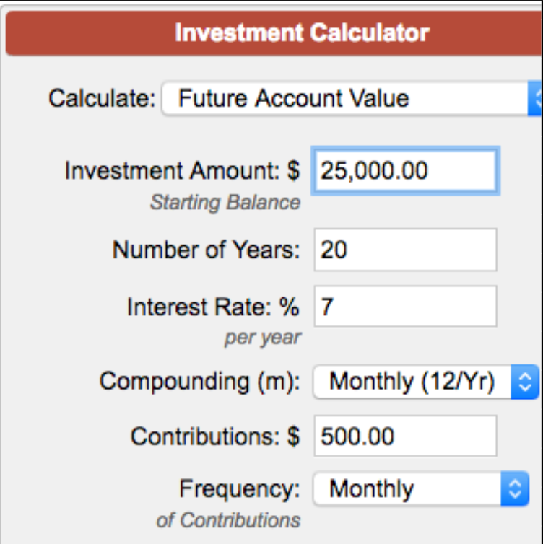Click the of Contributions caption
Viewport: 543px width, 544px height.
[x=228, y=519]
